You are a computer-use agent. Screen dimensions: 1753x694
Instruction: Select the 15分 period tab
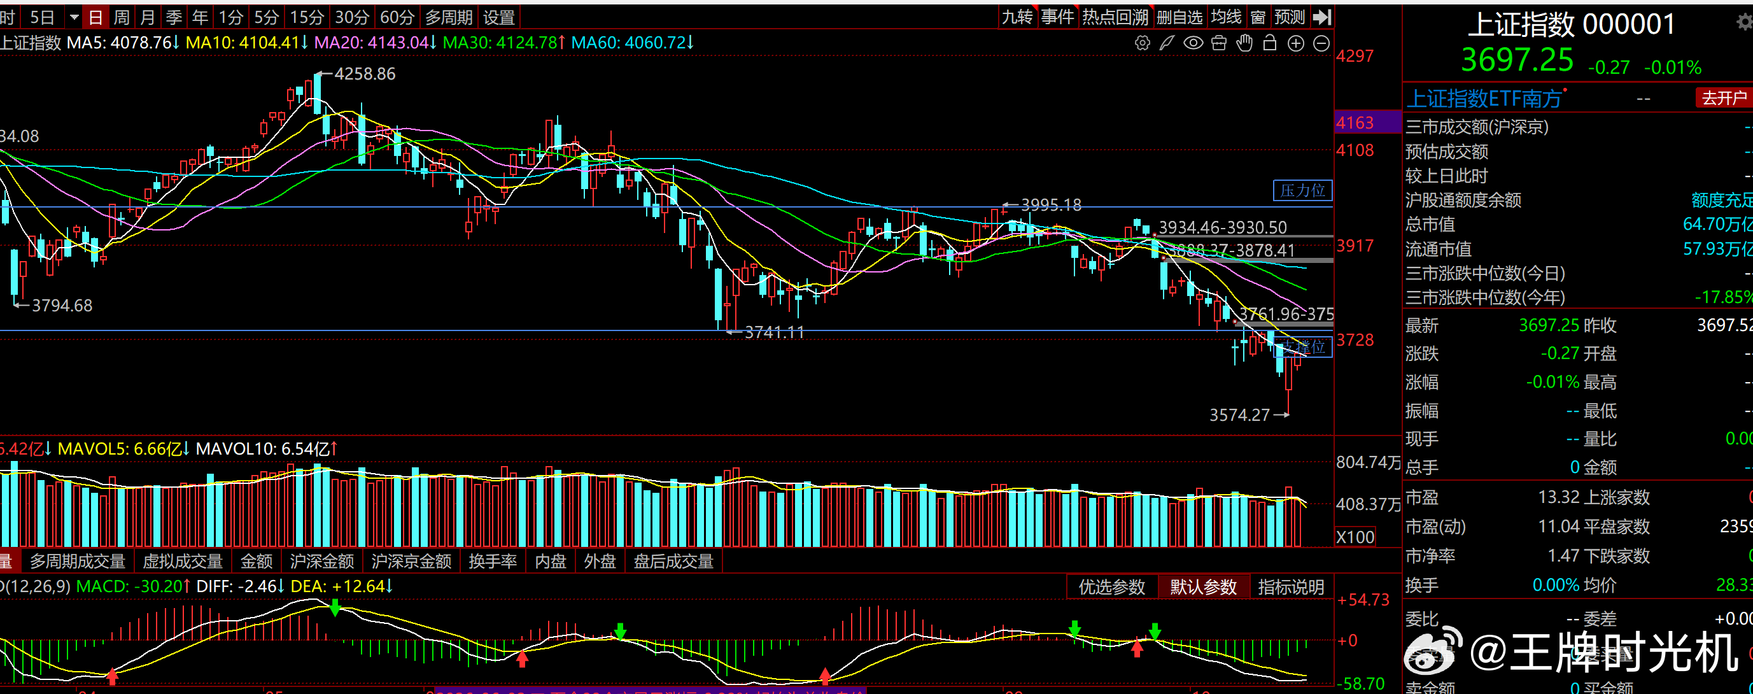(x=306, y=17)
